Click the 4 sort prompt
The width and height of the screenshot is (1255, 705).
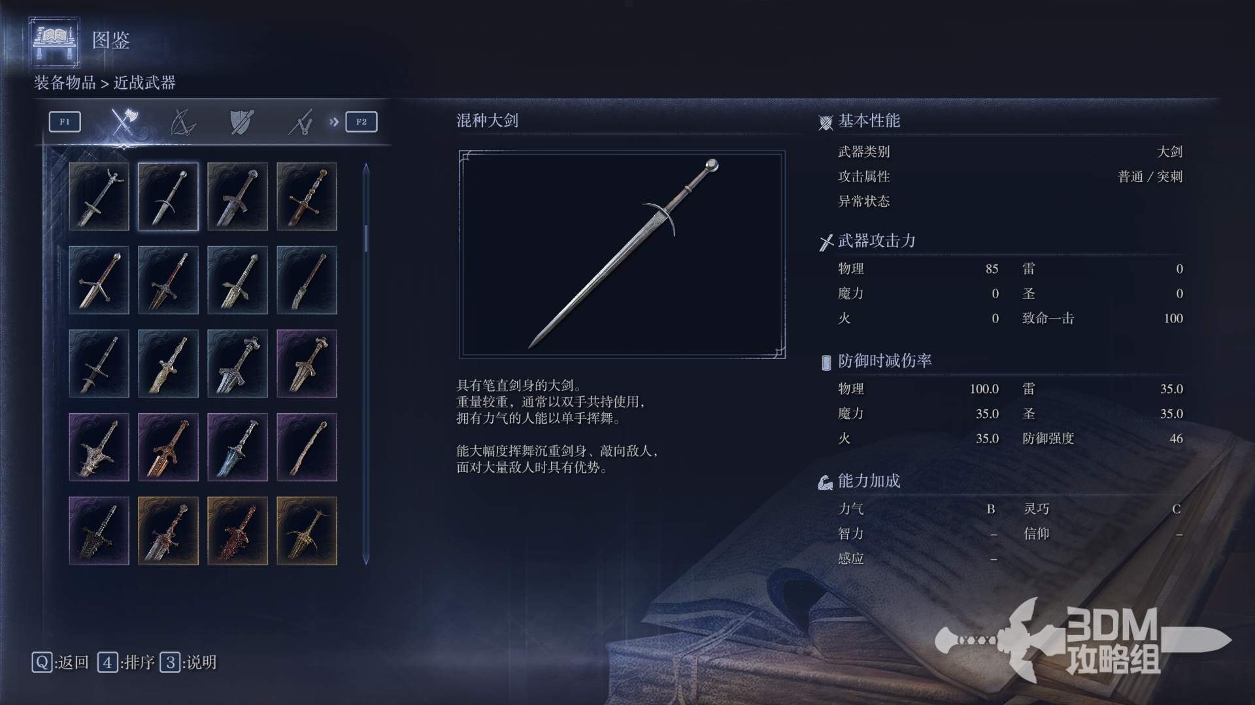(126, 663)
